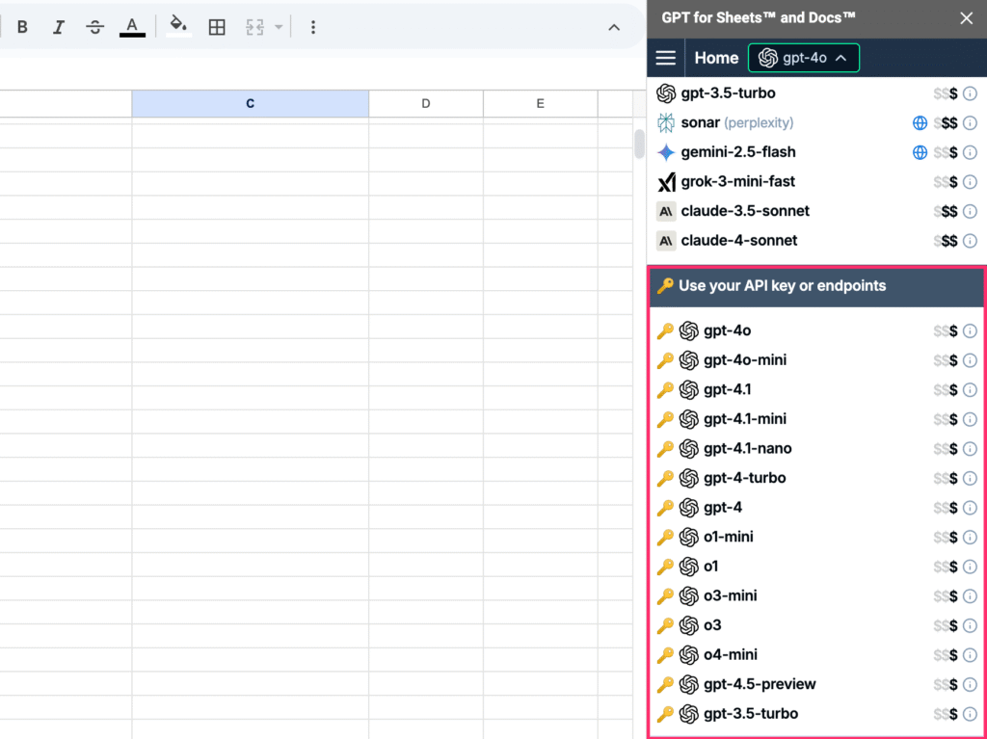Image resolution: width=987 pixels, height=739 pixels.
Task: Click the Use your API key or endpoints header
Action: 816,286
